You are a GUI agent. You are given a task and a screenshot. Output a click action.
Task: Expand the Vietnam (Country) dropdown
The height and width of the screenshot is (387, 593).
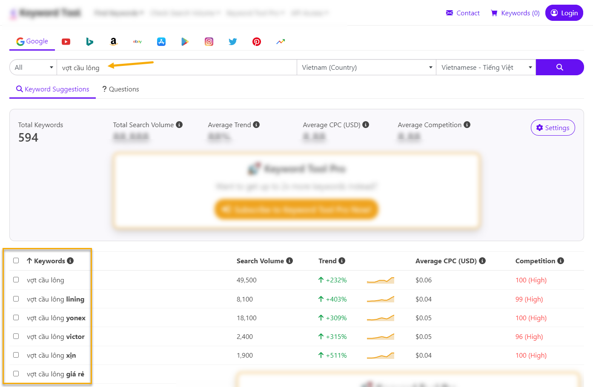point(366,68)
